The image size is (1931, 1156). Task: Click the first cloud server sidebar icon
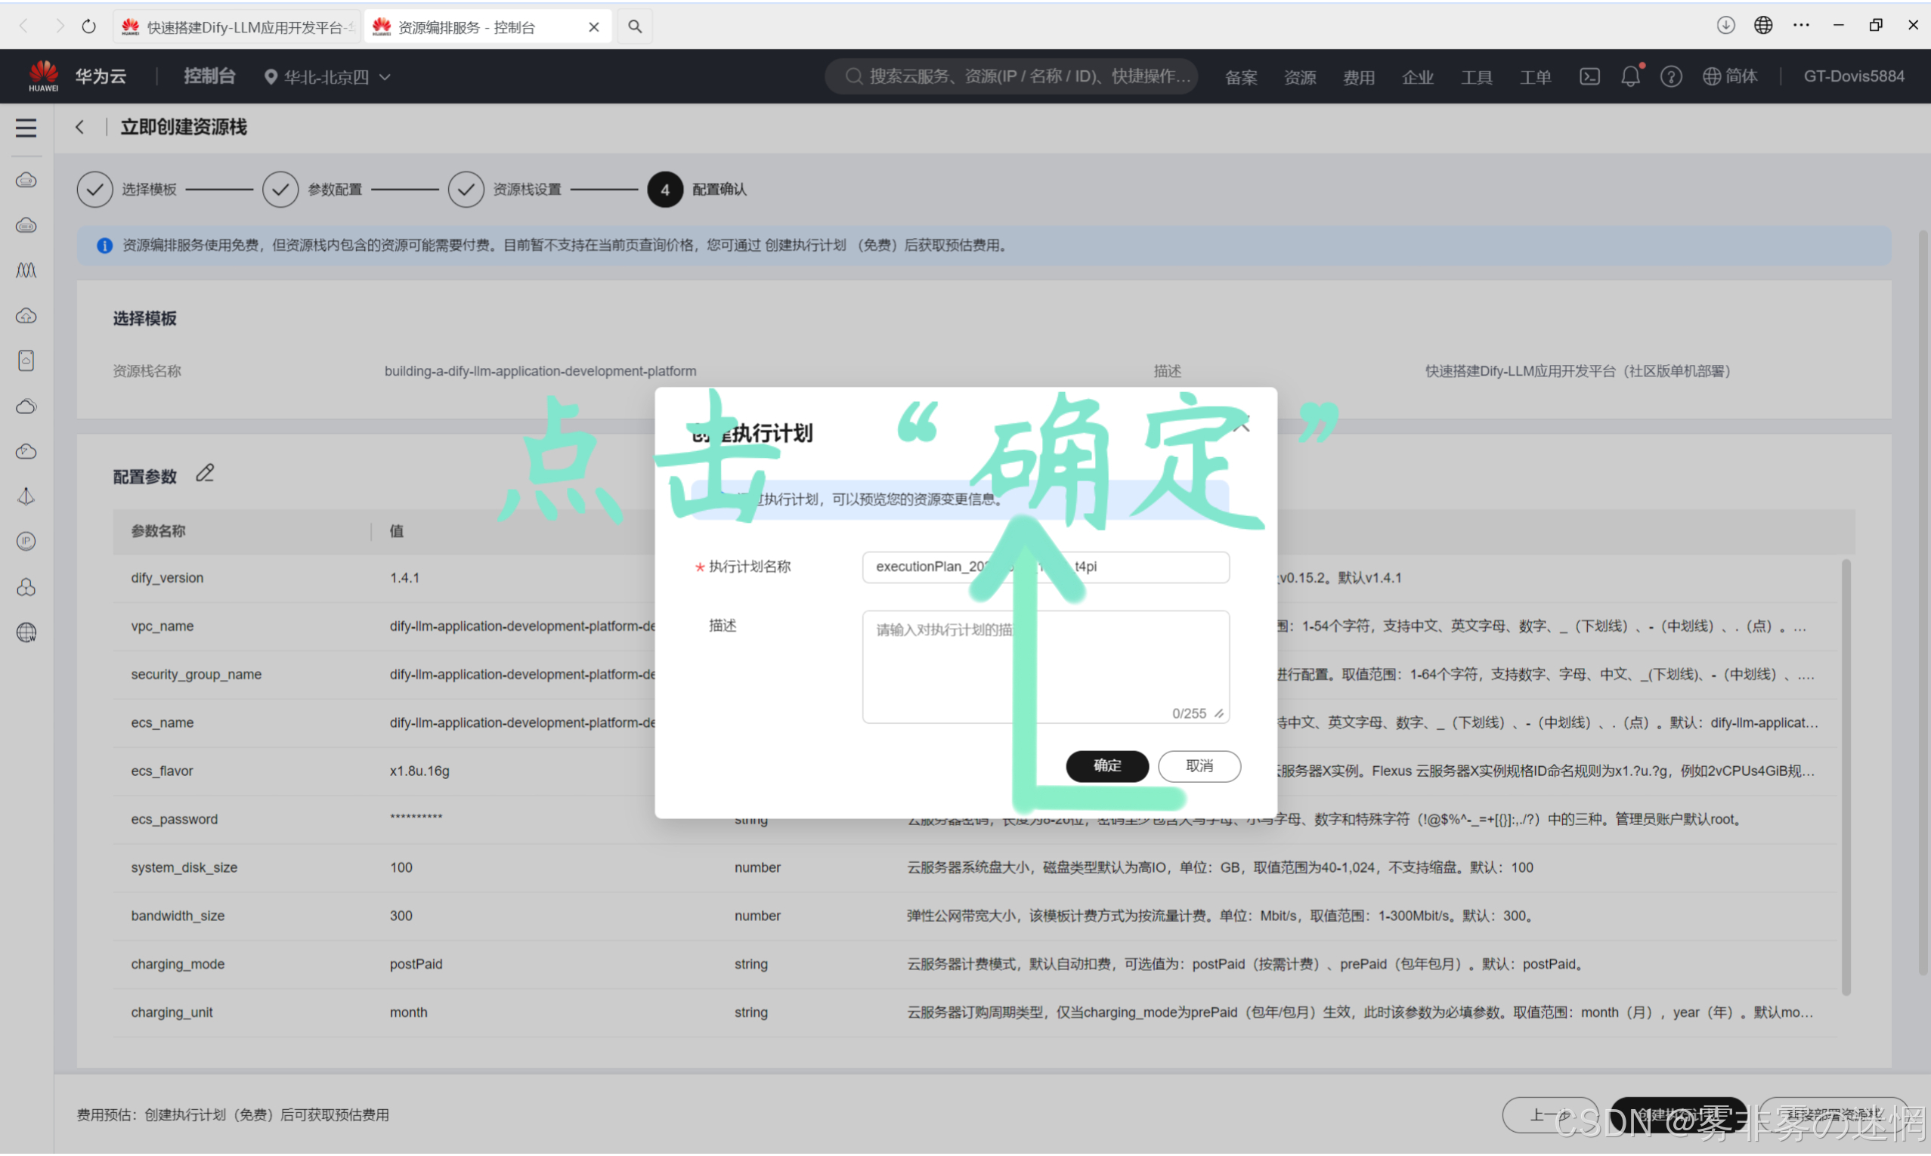26,181
